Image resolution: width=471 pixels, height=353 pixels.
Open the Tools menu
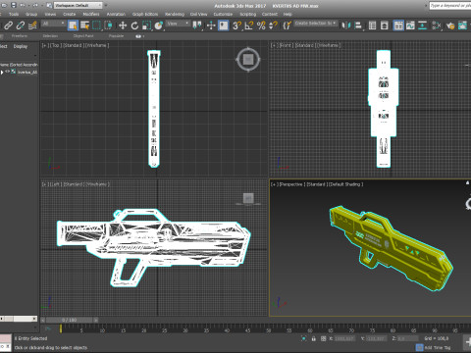click(x=14, y=14)
